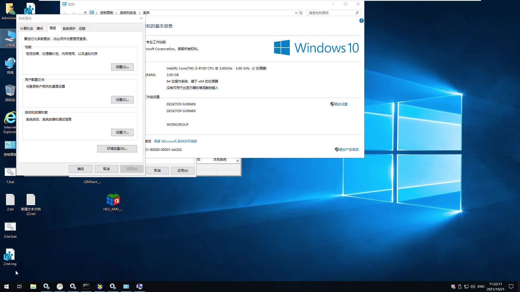Viewport: 520px width, 292px height.
Task: Go up one level in Control Panel
Action: coord(85,13)
